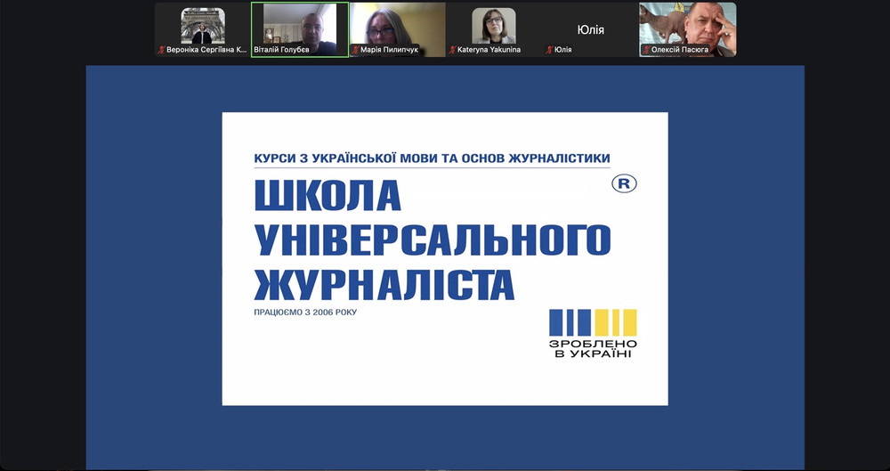Select Вероніка Сергіївна's Eiffel Tower profile tile
The height and width of the screenshot is (471, 890).
(x=202, y=25)
